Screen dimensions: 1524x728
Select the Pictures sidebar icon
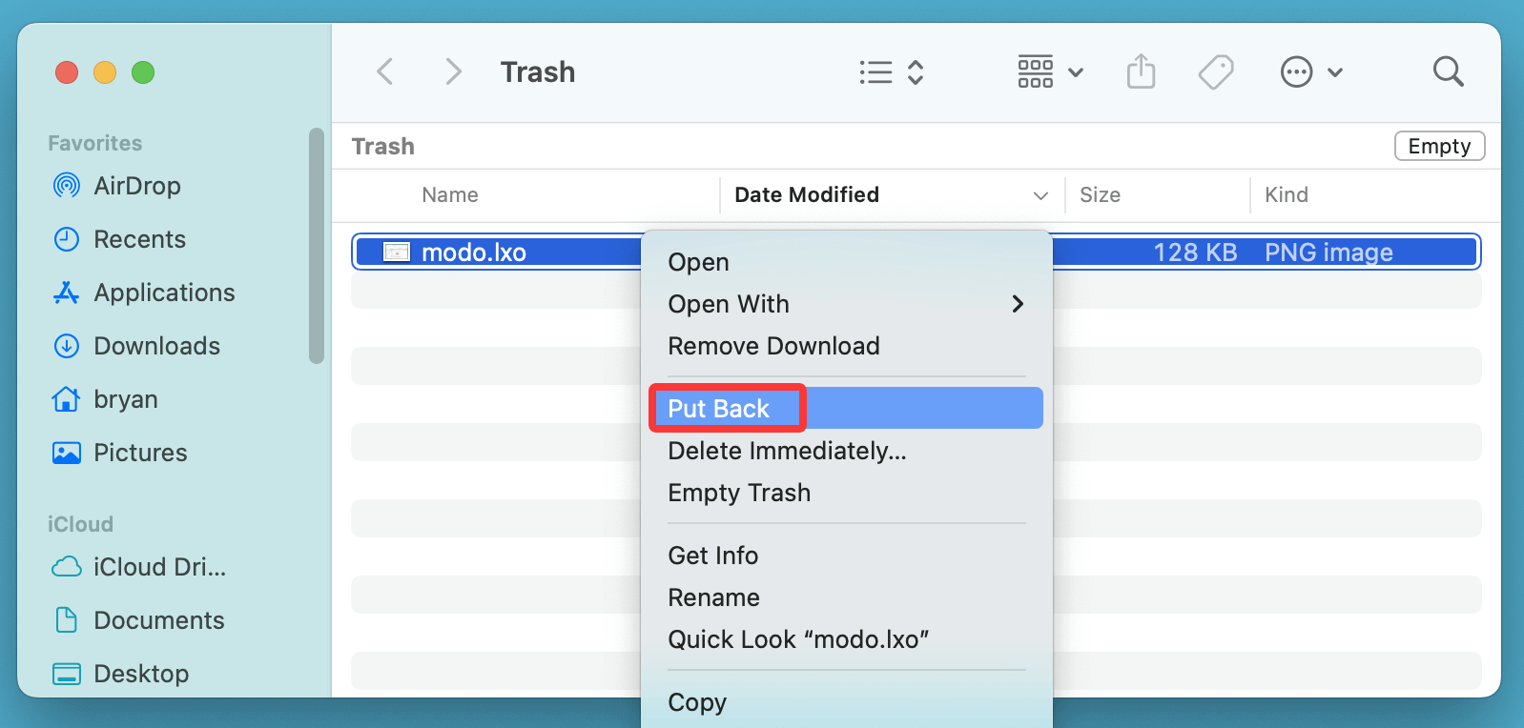click(67, 453)
